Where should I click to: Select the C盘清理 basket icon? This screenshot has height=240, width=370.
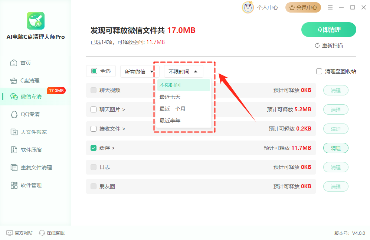pyautogui.click(x=14, y=81)
